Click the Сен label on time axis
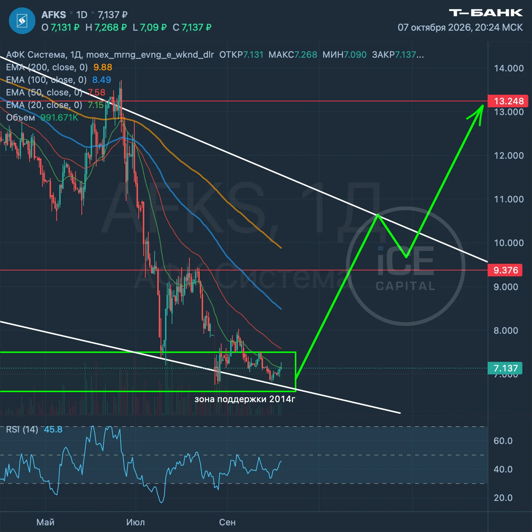This screenshot has width=532, height=532. tap(227, 522)
